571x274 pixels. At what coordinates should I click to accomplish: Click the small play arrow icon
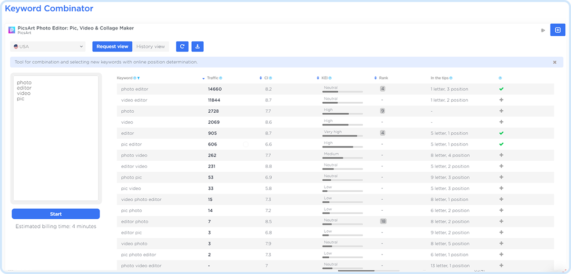[543, 30]
